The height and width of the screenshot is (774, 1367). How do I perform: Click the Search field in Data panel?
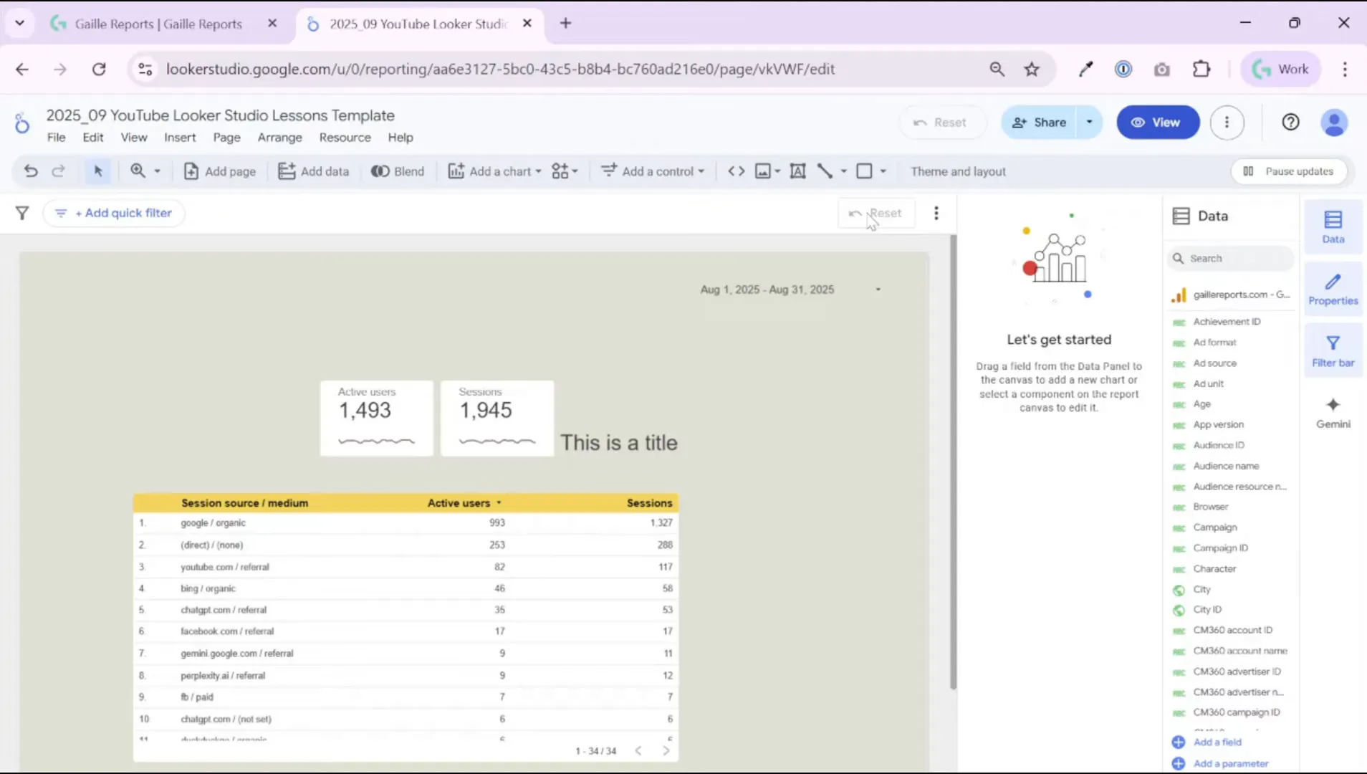point(1231,258)
